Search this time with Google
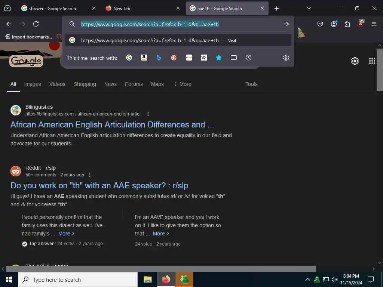Screen dimensions: 383x287 coord(129,58)
